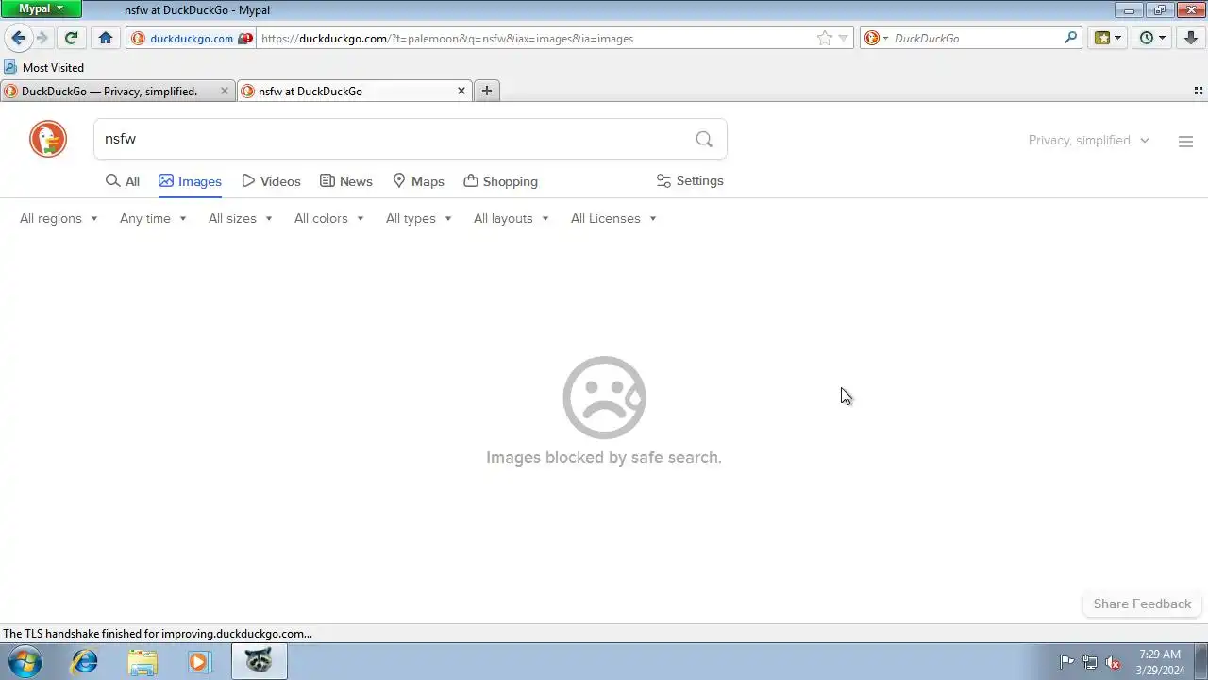Screen dimensions: 1208x680
Task: Close the DuckDuckGo Privacy simplified tab
Action: pyautogui.click(x=225, y=91)
